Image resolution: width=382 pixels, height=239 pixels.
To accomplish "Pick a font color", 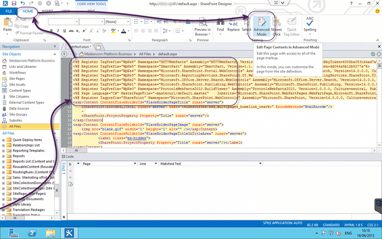I will coord(123,31).
